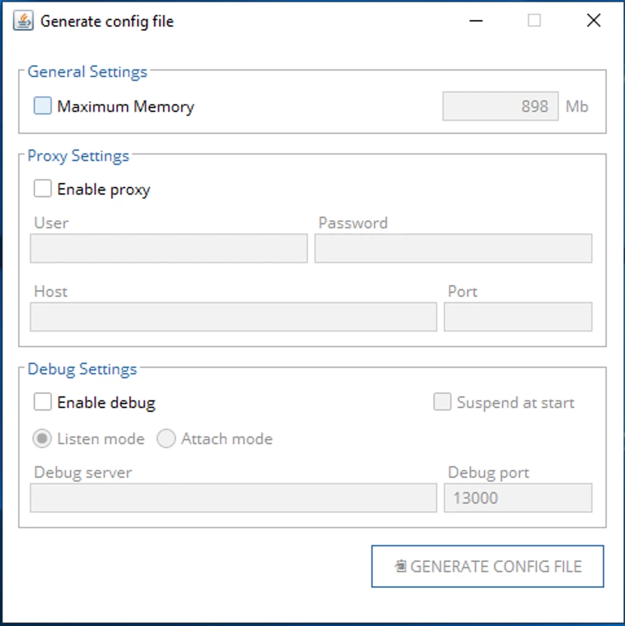Viewport: 625px width, 626px height.
Task: Turn on the Enable debug checkbox
Action: tap(42, 402)
